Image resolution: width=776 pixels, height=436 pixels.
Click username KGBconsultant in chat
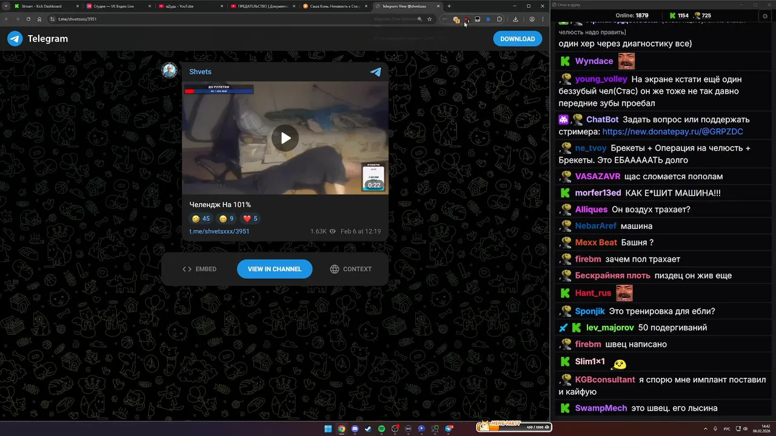pos(605,380)
